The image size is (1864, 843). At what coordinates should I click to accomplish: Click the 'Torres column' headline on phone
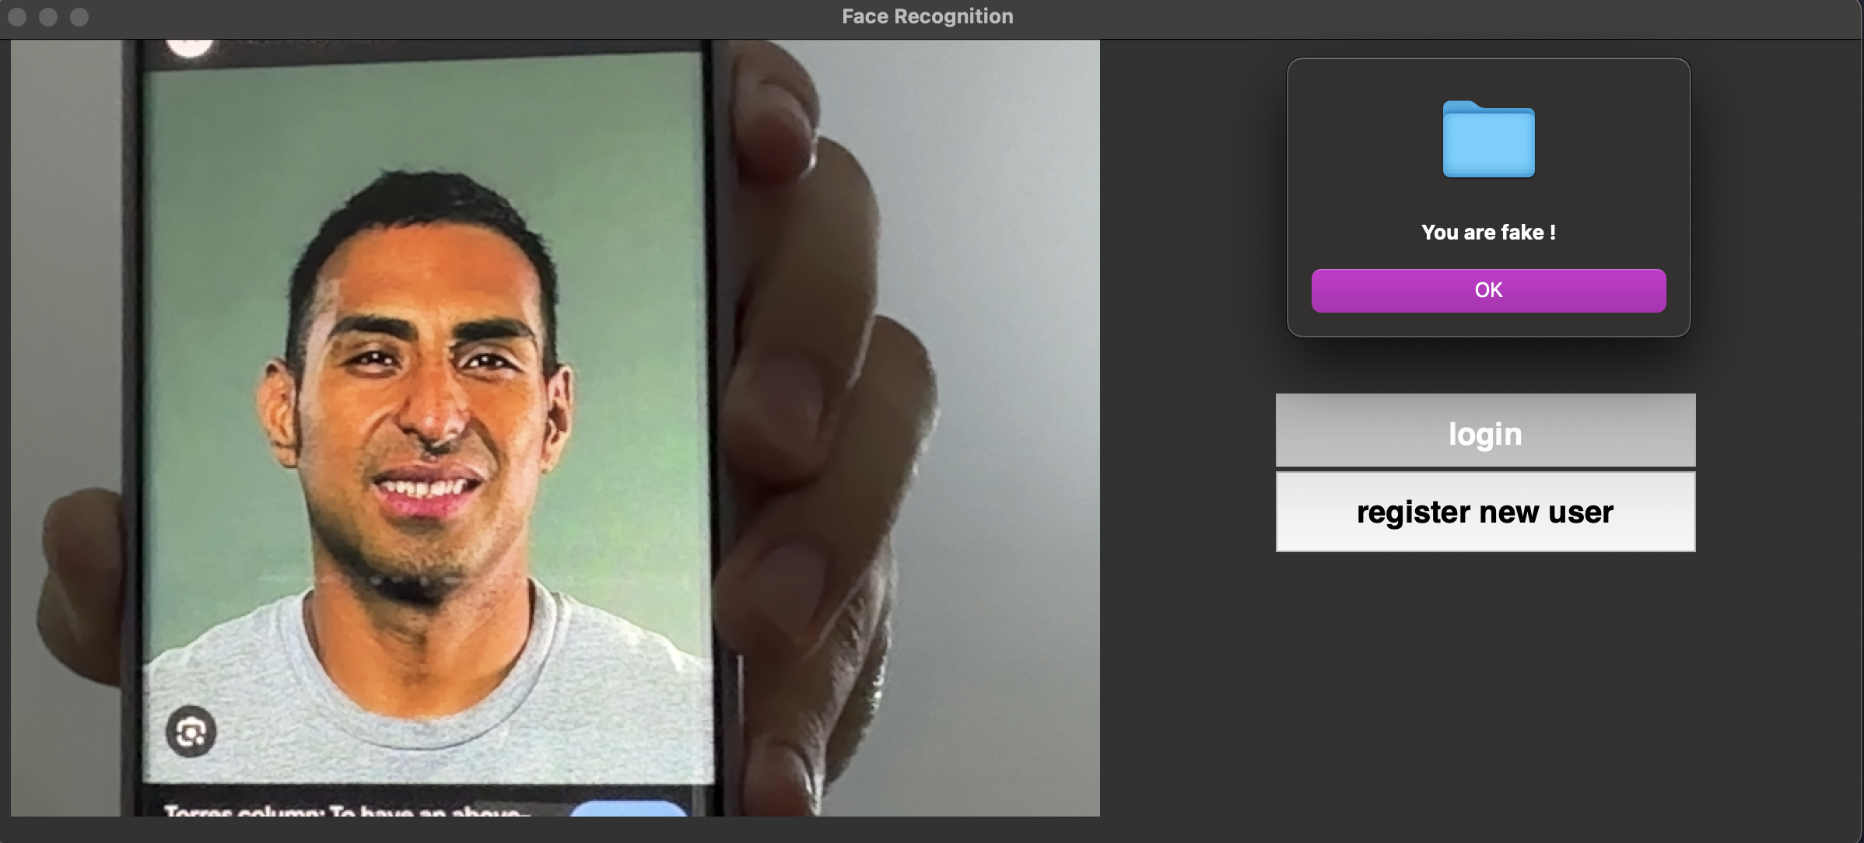[x=342, y=811]
